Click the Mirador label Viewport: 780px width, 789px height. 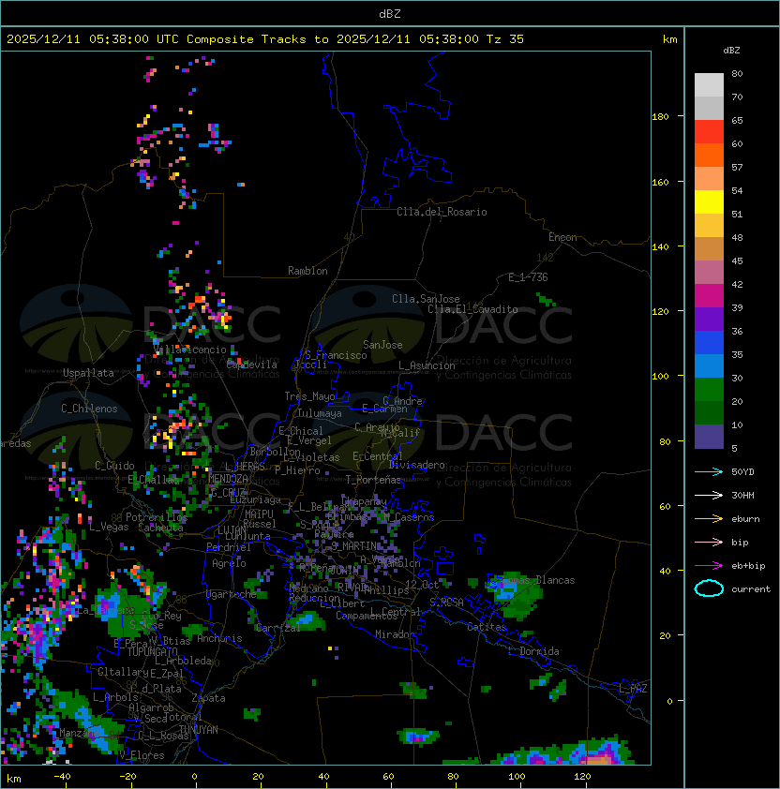(395, 634)
